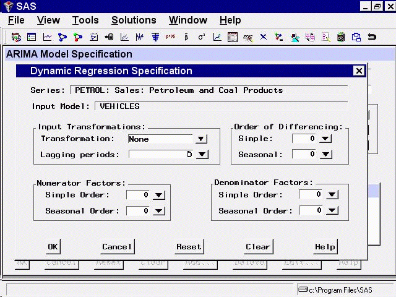Open the Simple differencing order dropdown
396x297 pixels.
[x=325, y=139]
